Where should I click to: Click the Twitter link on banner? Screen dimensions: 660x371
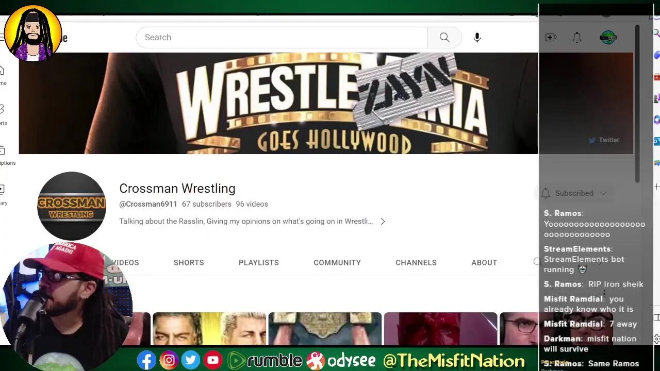(604, 140)
